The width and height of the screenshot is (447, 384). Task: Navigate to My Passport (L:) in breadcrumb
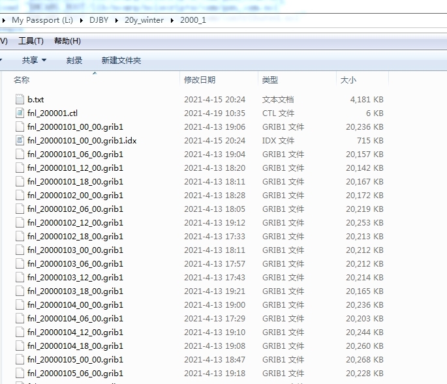(42, 20)
